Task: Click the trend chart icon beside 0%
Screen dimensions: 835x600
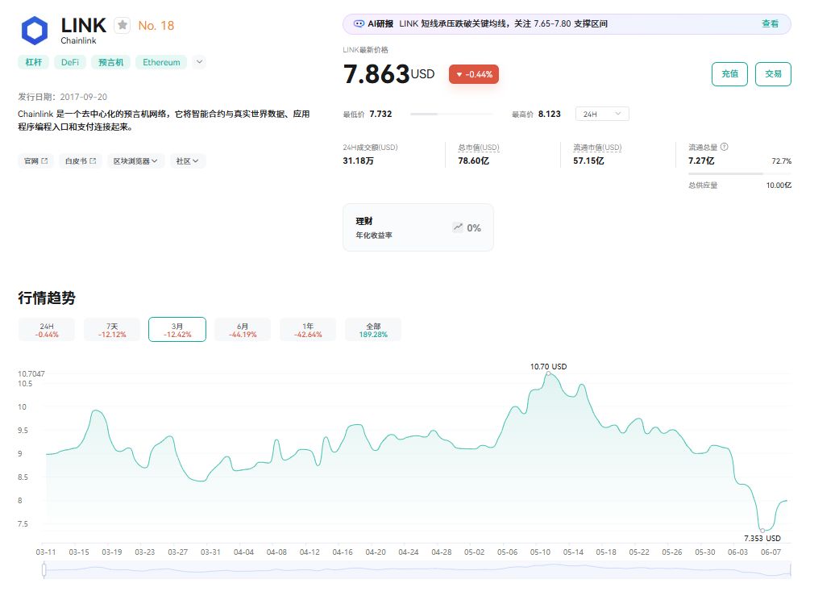Action: click(458, 227)
